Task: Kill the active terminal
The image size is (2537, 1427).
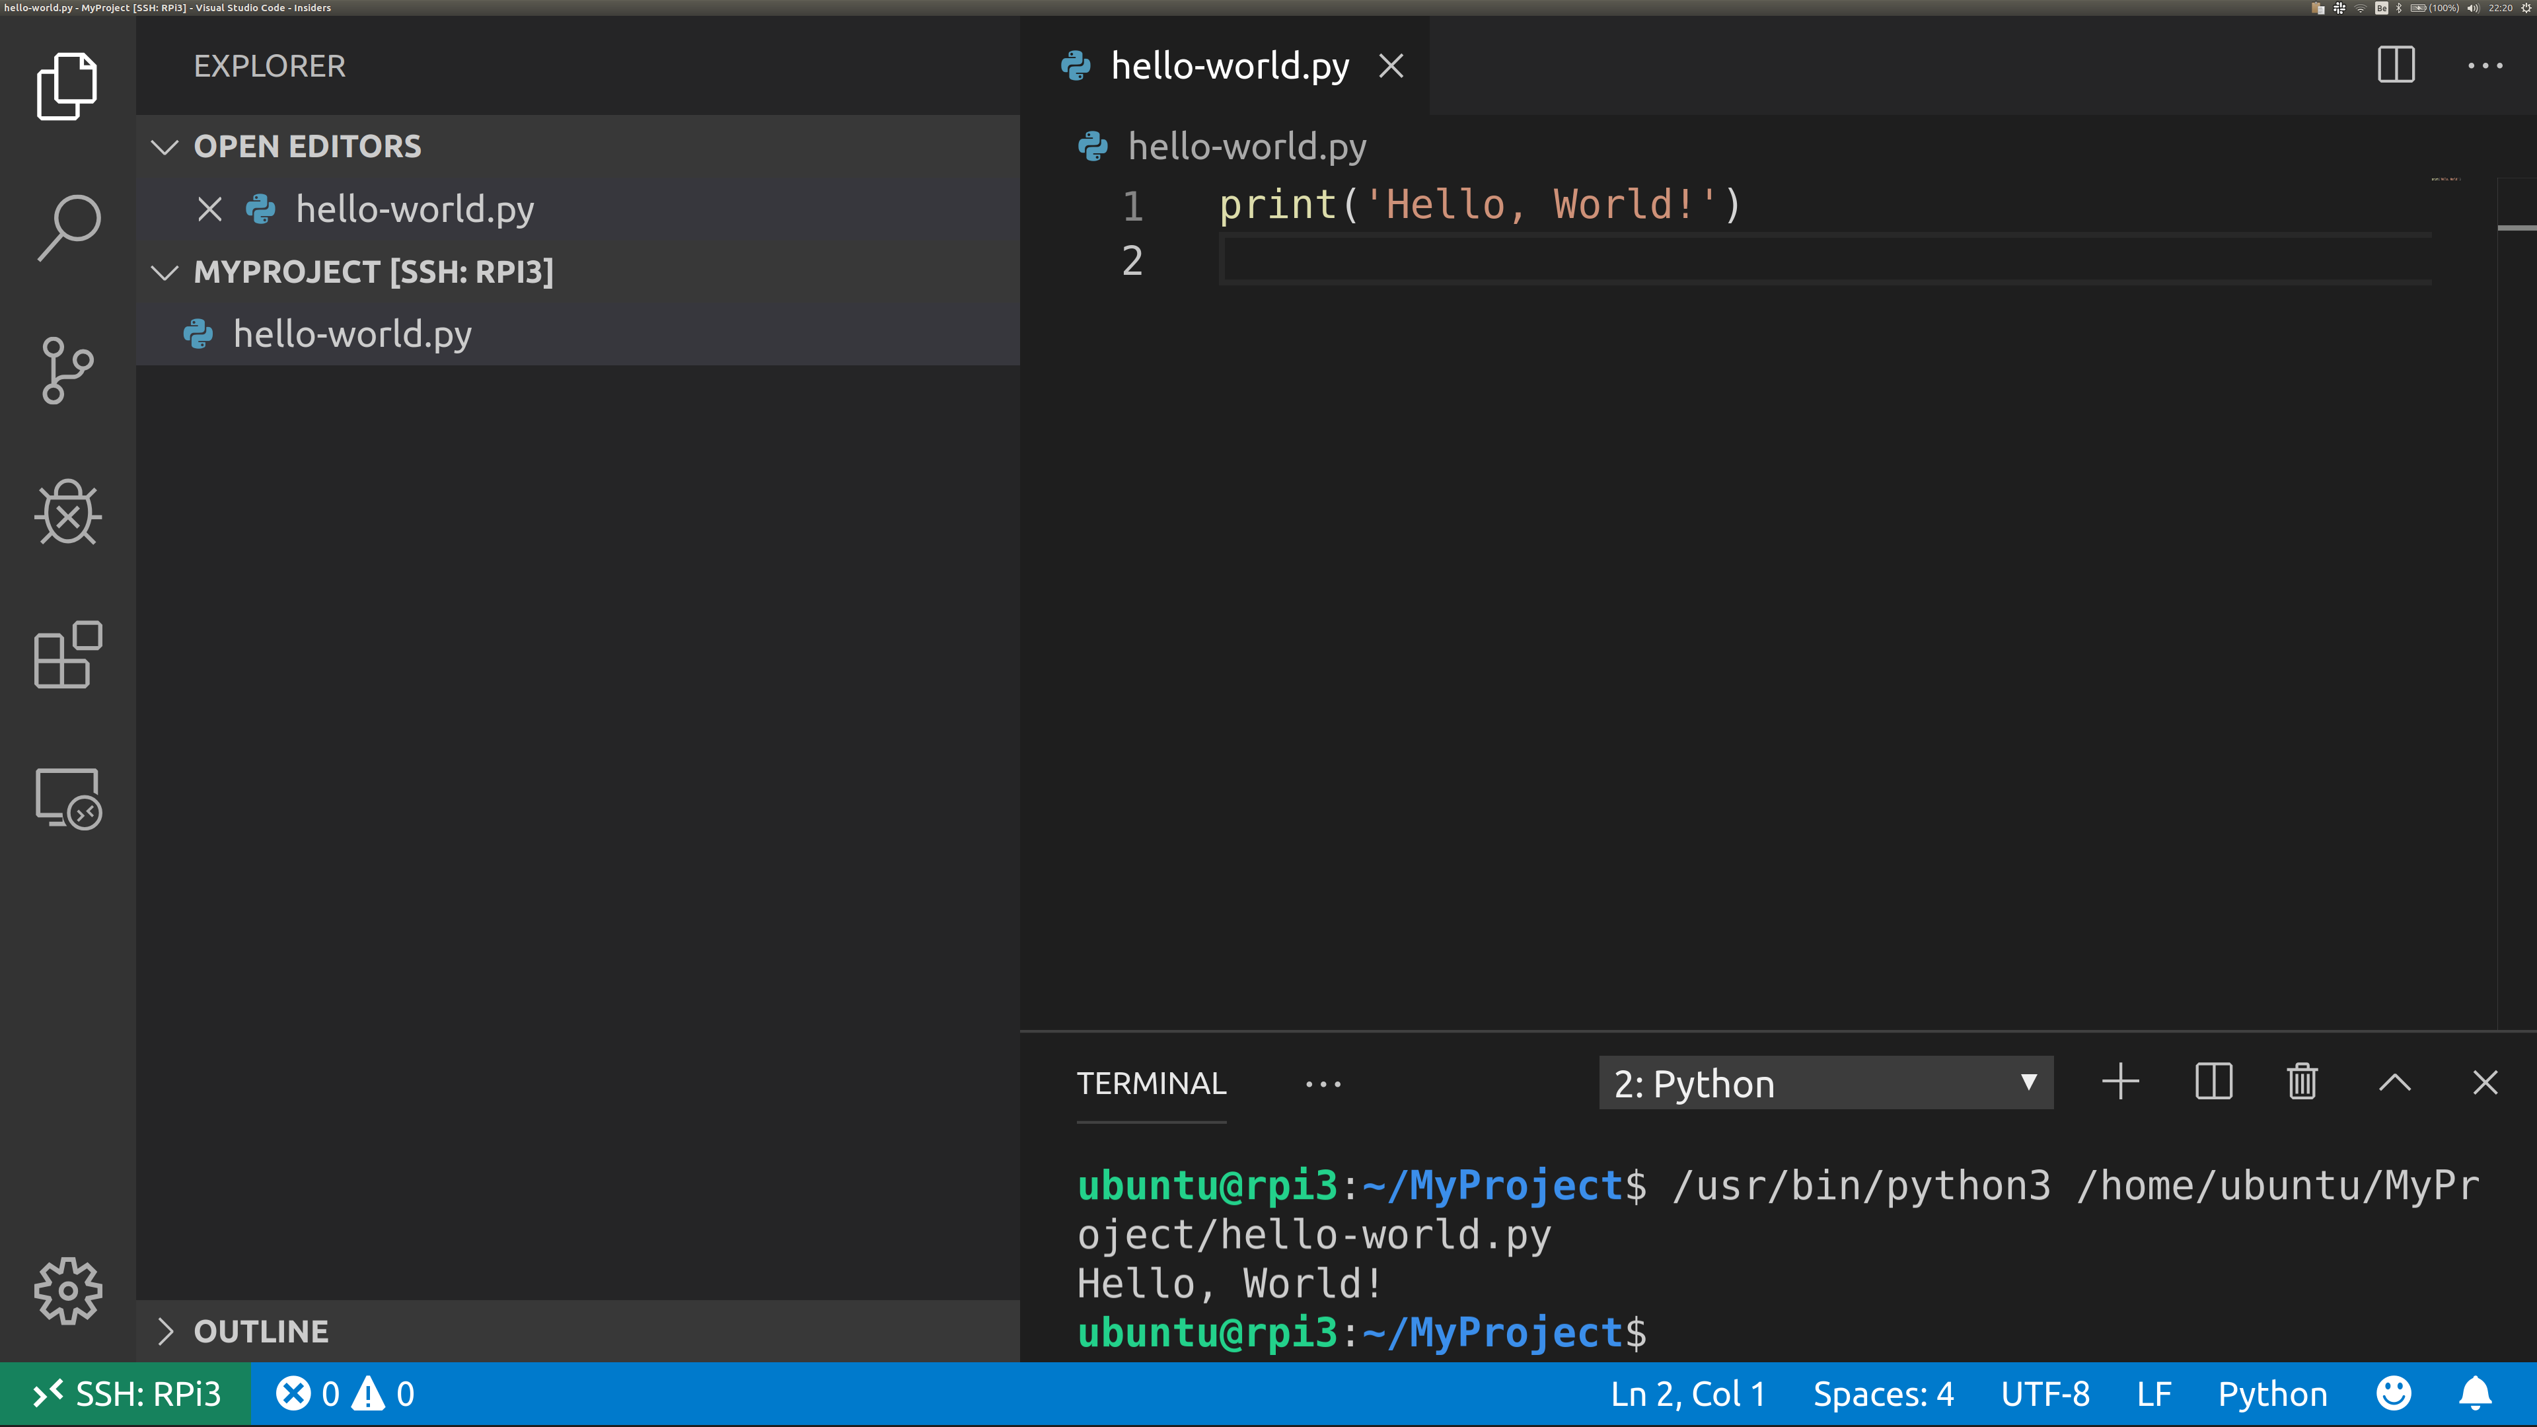Action: [2302, 1082]
